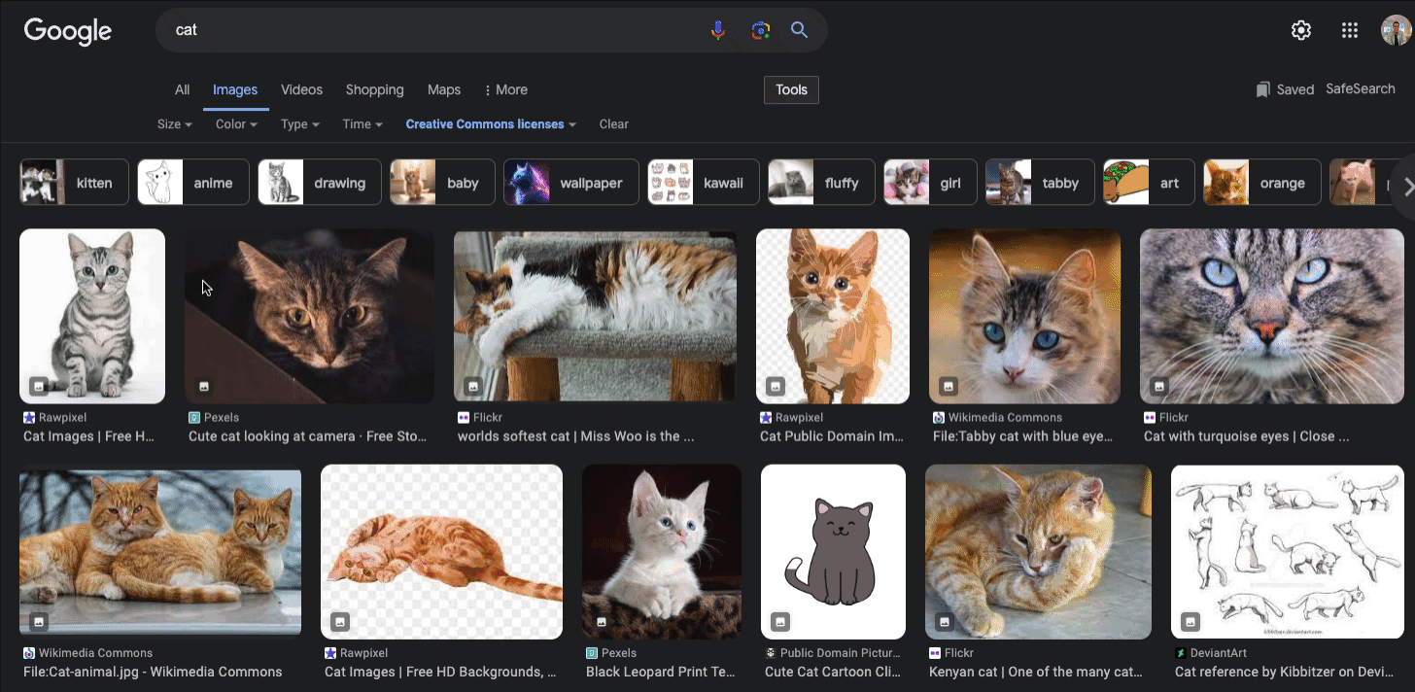Open the Color filter dropdown
Viewport: 1415px width, 692px height.
[x=236, y=124]
